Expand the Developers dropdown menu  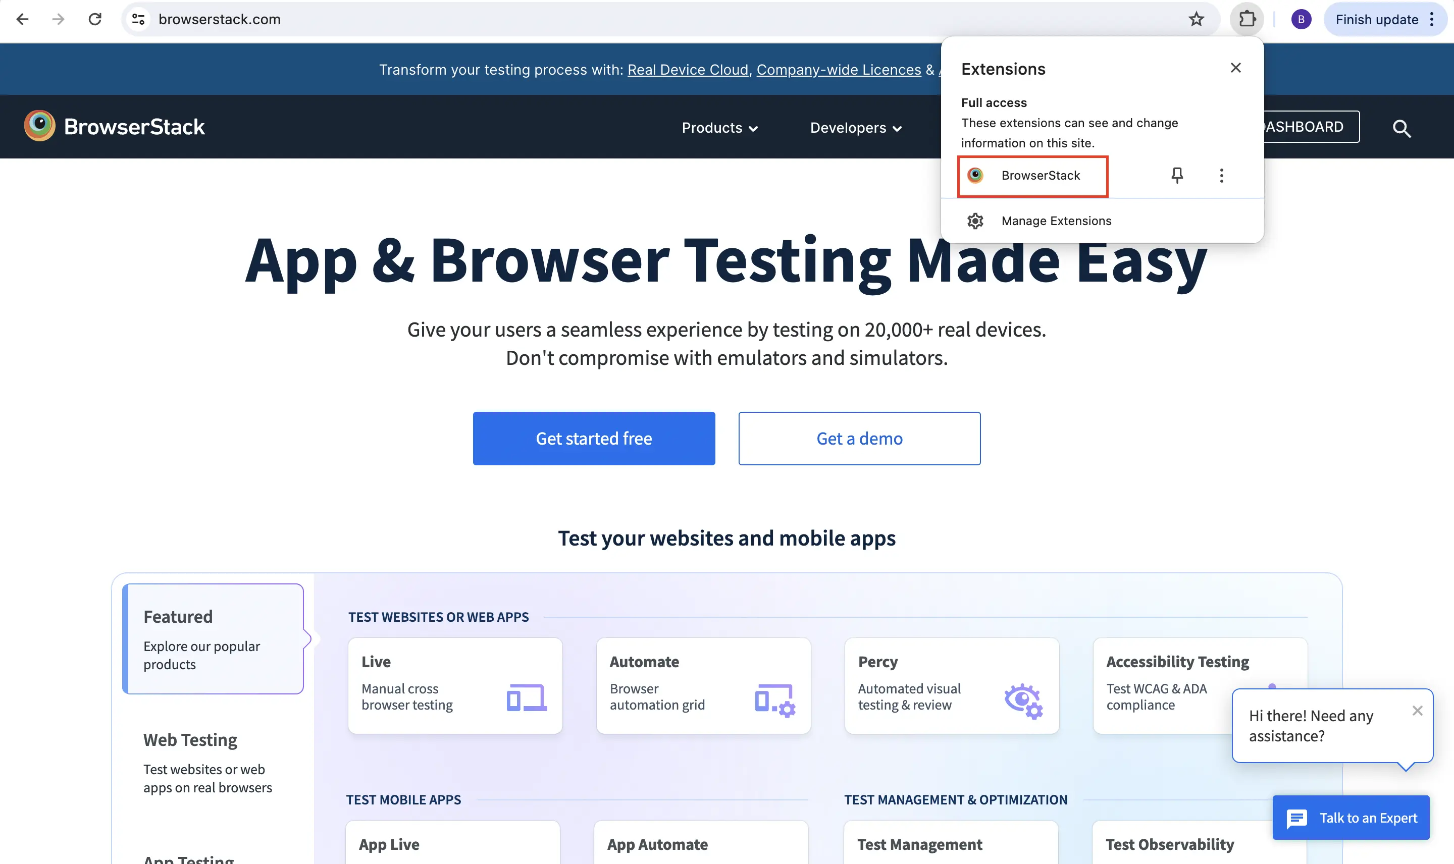coord(855,128)
